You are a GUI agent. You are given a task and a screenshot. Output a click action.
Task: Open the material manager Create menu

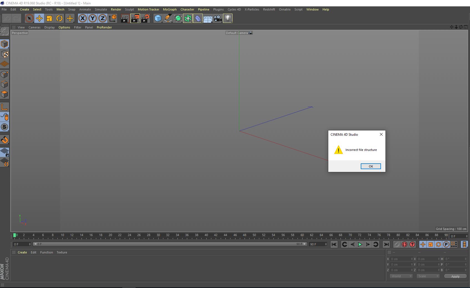[x=22, y=252]
